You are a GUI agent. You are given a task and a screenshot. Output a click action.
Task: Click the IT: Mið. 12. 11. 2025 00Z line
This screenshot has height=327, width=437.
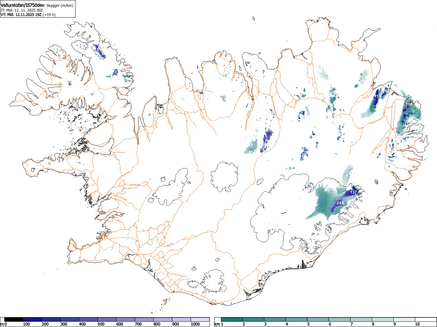(22, 10)
